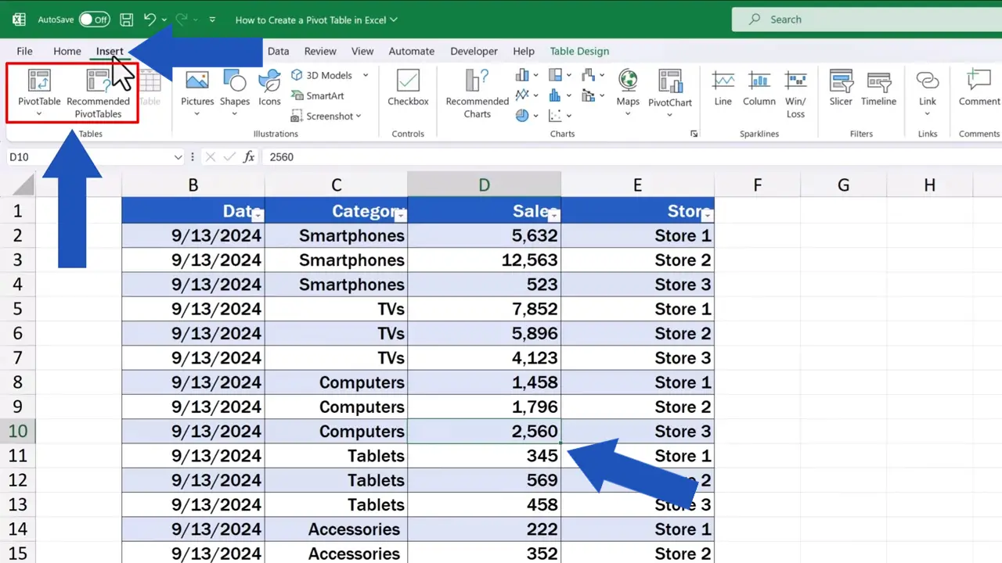Switch to the Table Design tab
The width and height of the screenshot is (1002, 563).
579,51
